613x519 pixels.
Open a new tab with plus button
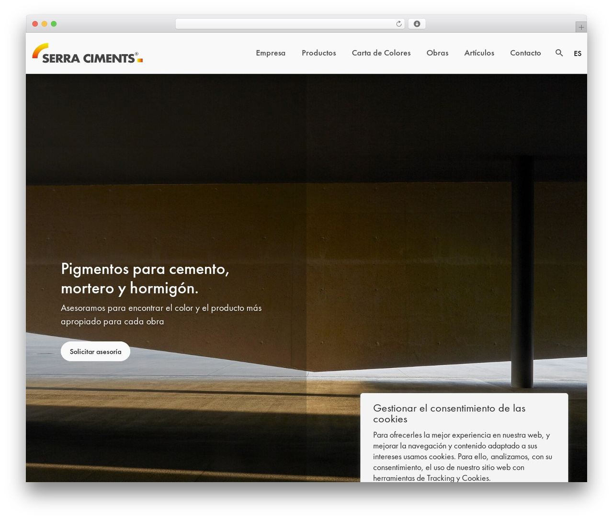581,27
